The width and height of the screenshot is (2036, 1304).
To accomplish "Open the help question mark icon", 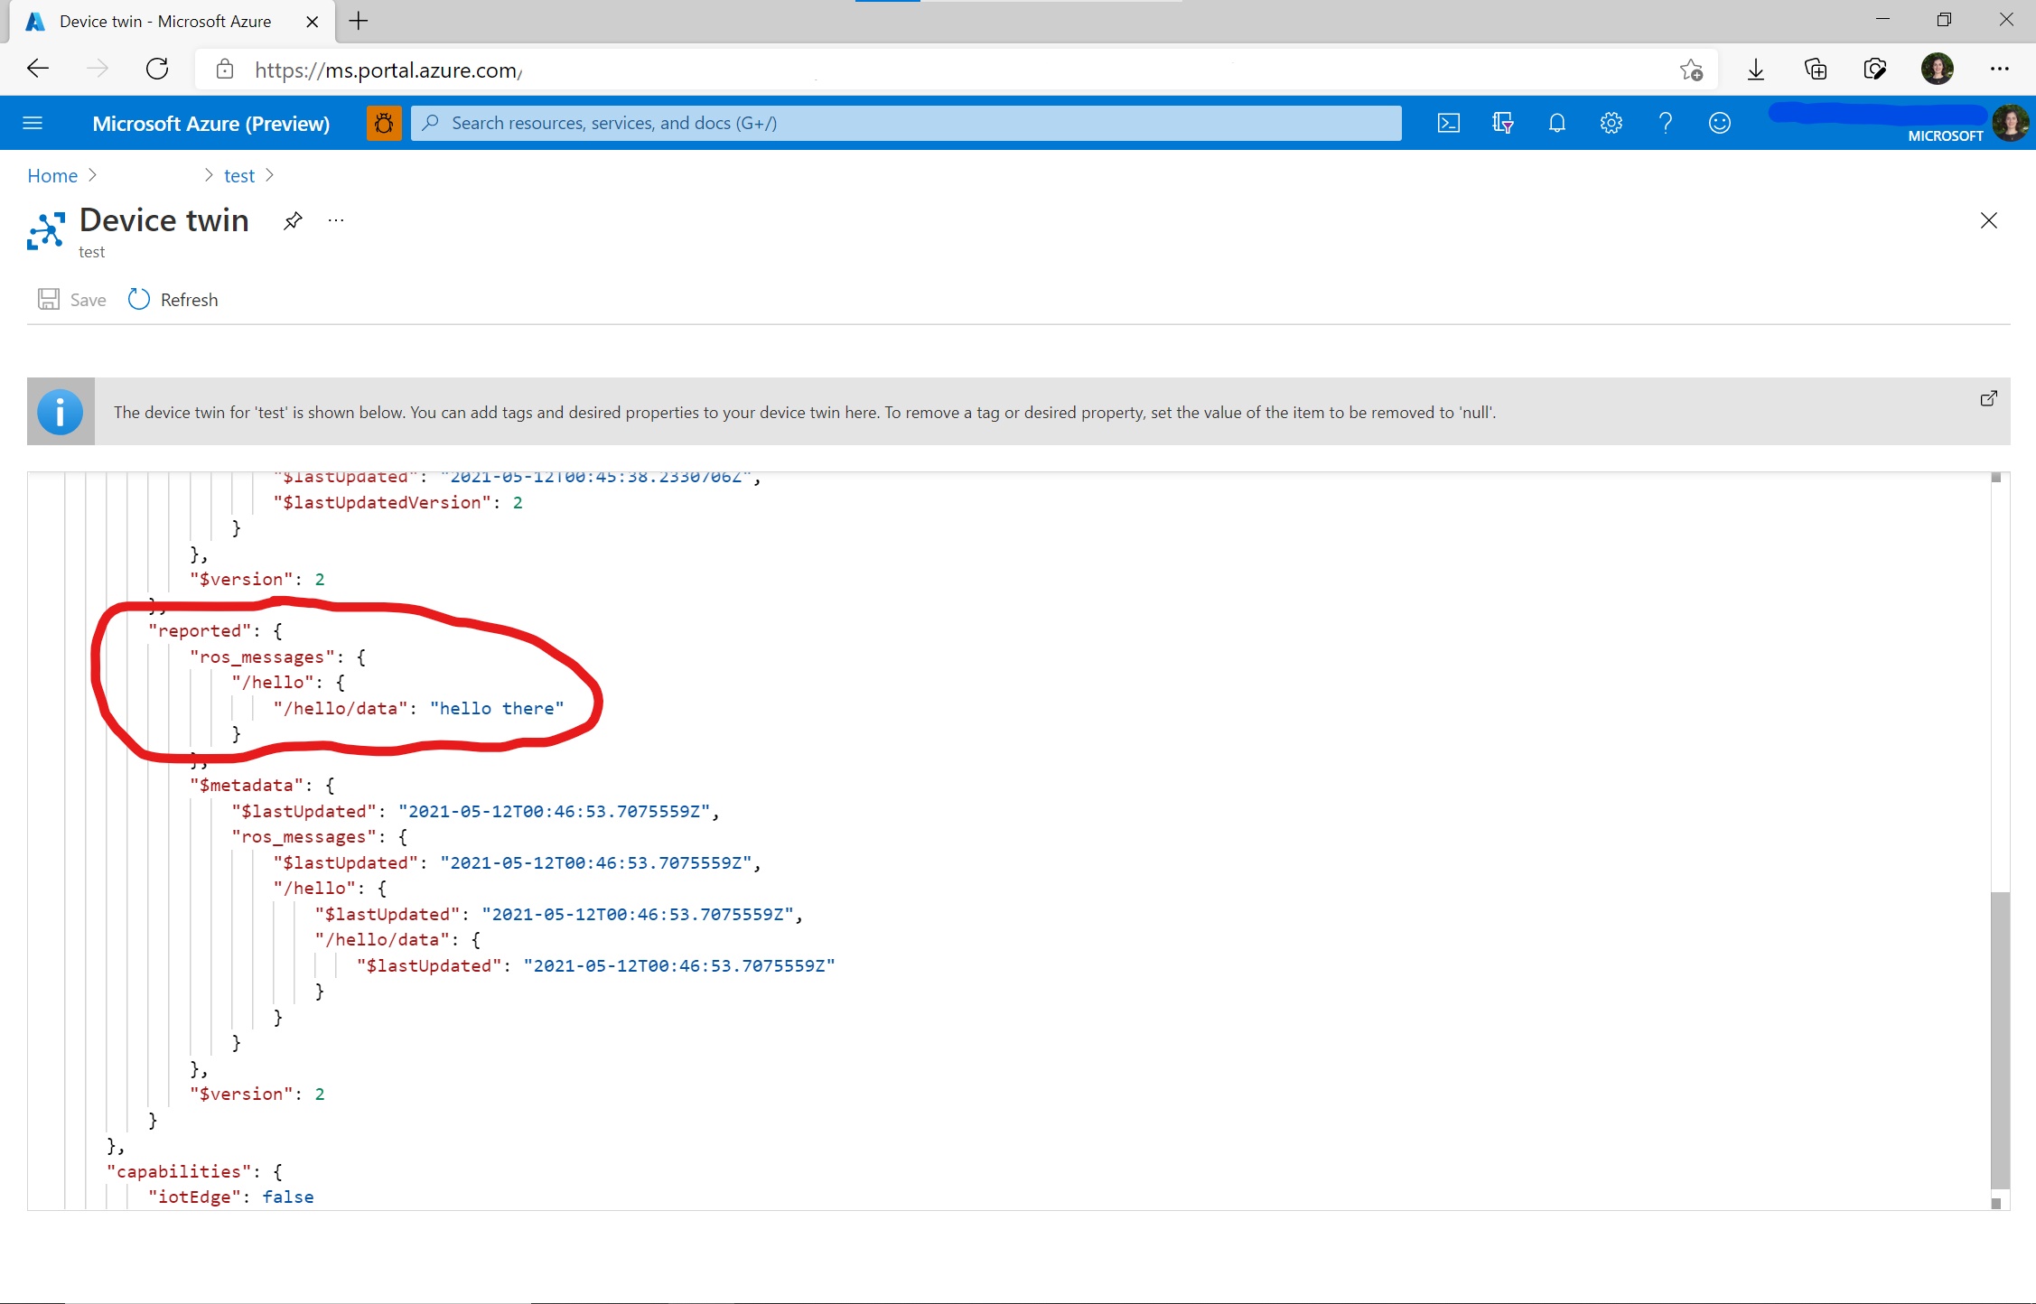I will pos(1665,123).
